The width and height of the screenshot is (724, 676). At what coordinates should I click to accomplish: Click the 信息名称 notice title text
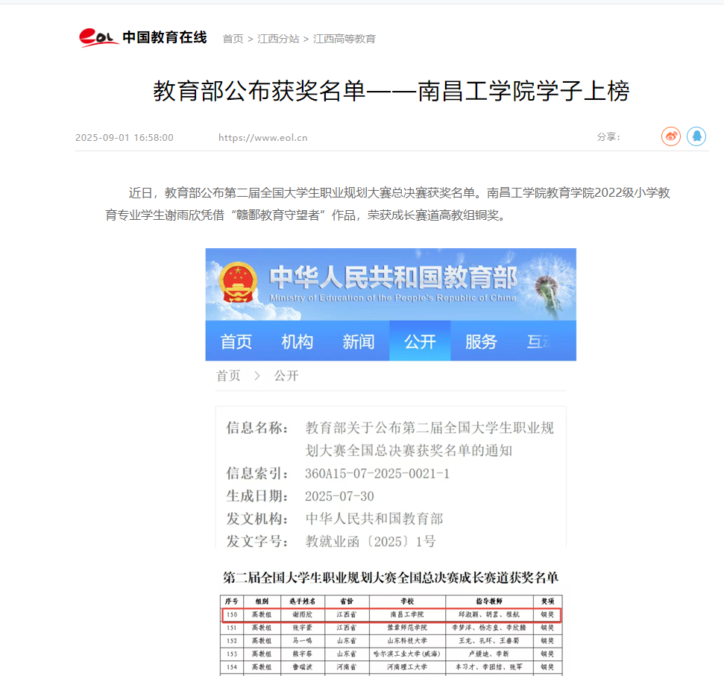429,439
